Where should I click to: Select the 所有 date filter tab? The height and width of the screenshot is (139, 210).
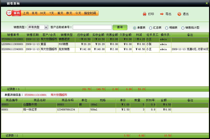click(17, 13)
